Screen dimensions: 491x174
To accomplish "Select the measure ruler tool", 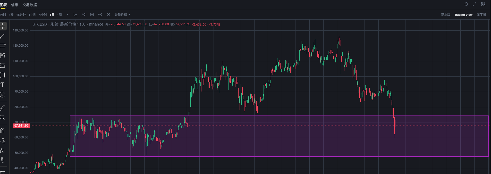I will pos(3,107).
